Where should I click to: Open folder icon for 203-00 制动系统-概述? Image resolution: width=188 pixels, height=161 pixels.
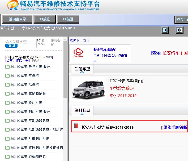pyautogui.click(x=7, y=112)
